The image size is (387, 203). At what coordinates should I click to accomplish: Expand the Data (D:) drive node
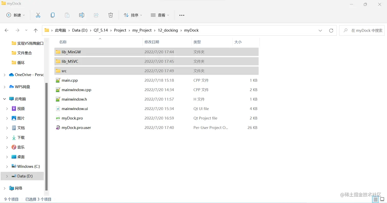7,176
